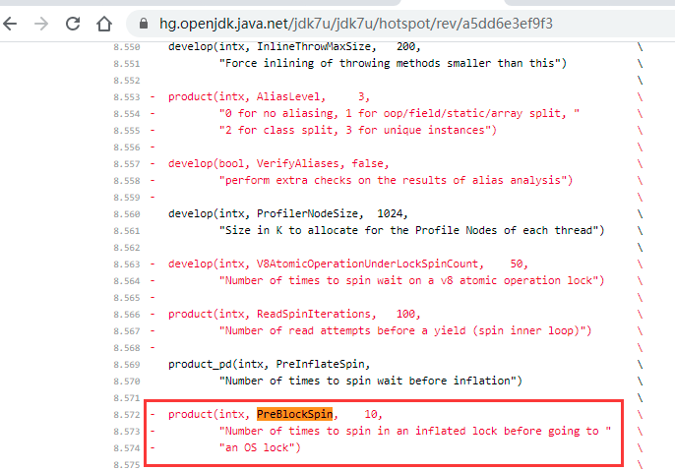Click the browser forward arrow

click(41, 24)
